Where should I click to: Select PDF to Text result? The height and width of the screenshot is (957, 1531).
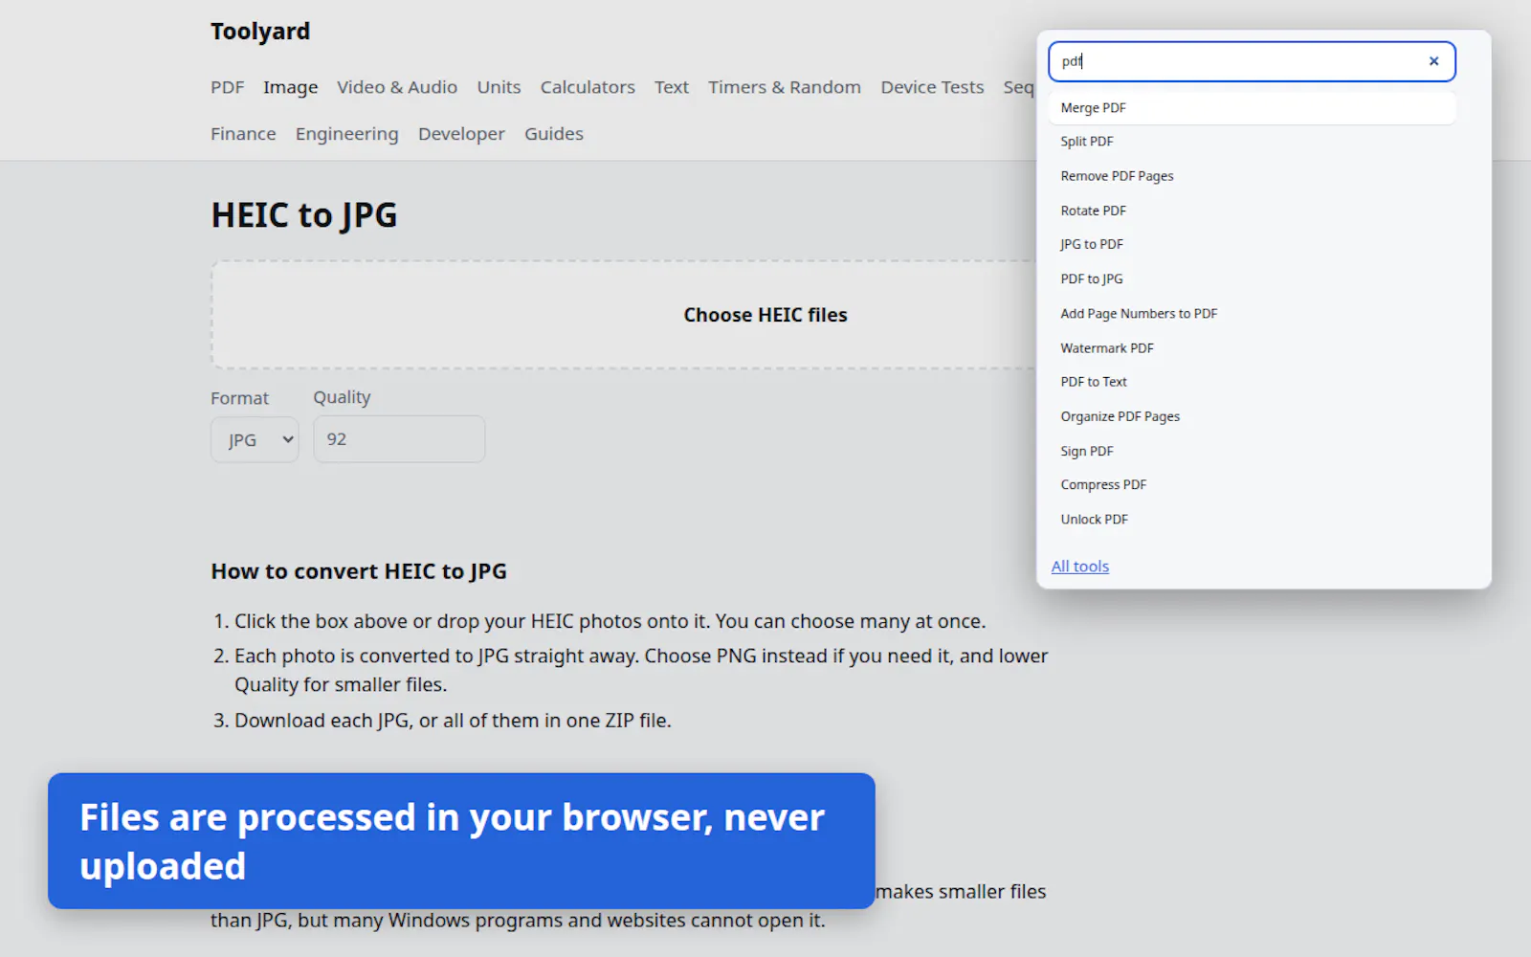point(1252,382)
